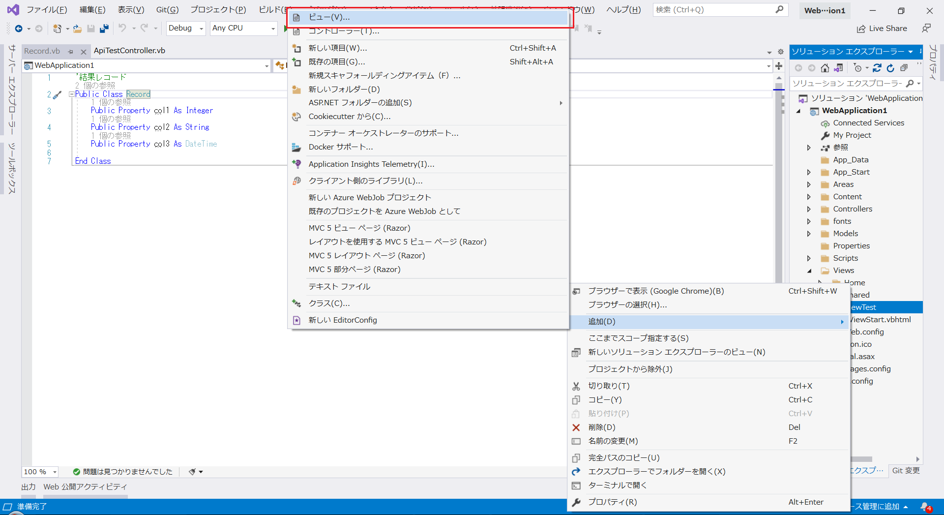This screenshot has height=515, width=944.
Task: Click the Open File folder icon
Action: pyautogui.click(x=77, y=29)
